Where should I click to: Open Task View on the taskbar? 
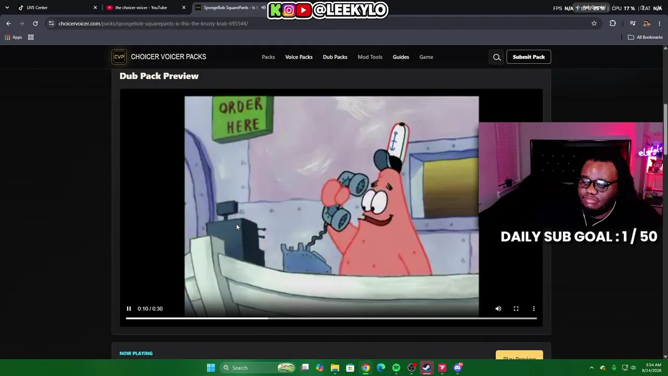305,368
